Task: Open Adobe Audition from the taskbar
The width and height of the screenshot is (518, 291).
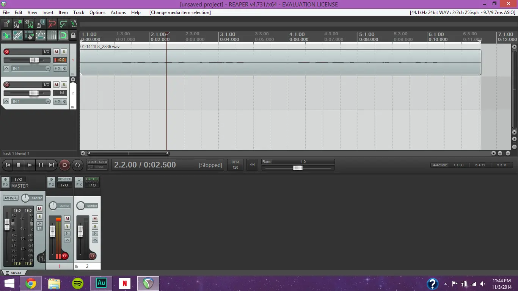Action: pos(101,283)
